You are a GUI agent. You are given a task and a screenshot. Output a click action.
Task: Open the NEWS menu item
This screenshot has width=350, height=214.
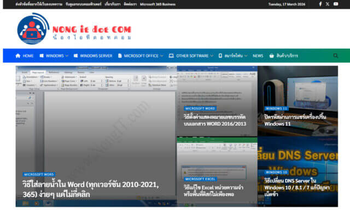tap(258, 56)
